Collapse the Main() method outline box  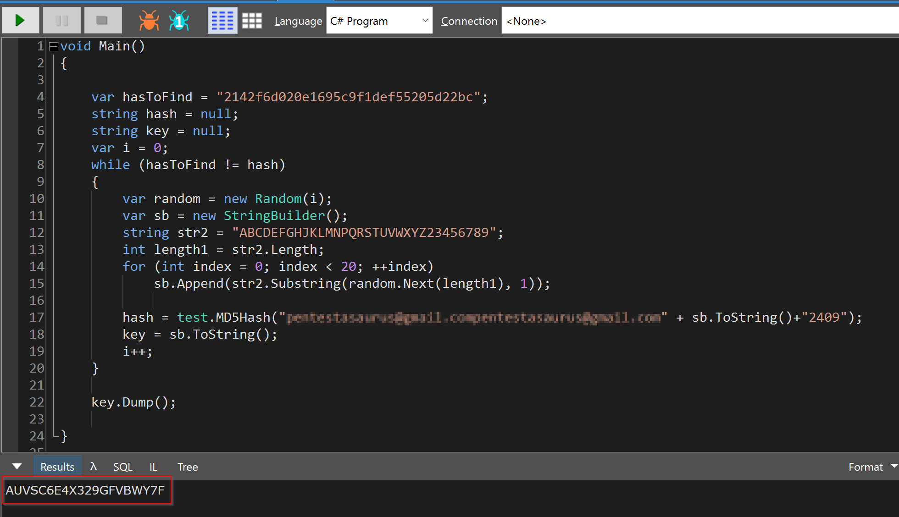(54, 46)
